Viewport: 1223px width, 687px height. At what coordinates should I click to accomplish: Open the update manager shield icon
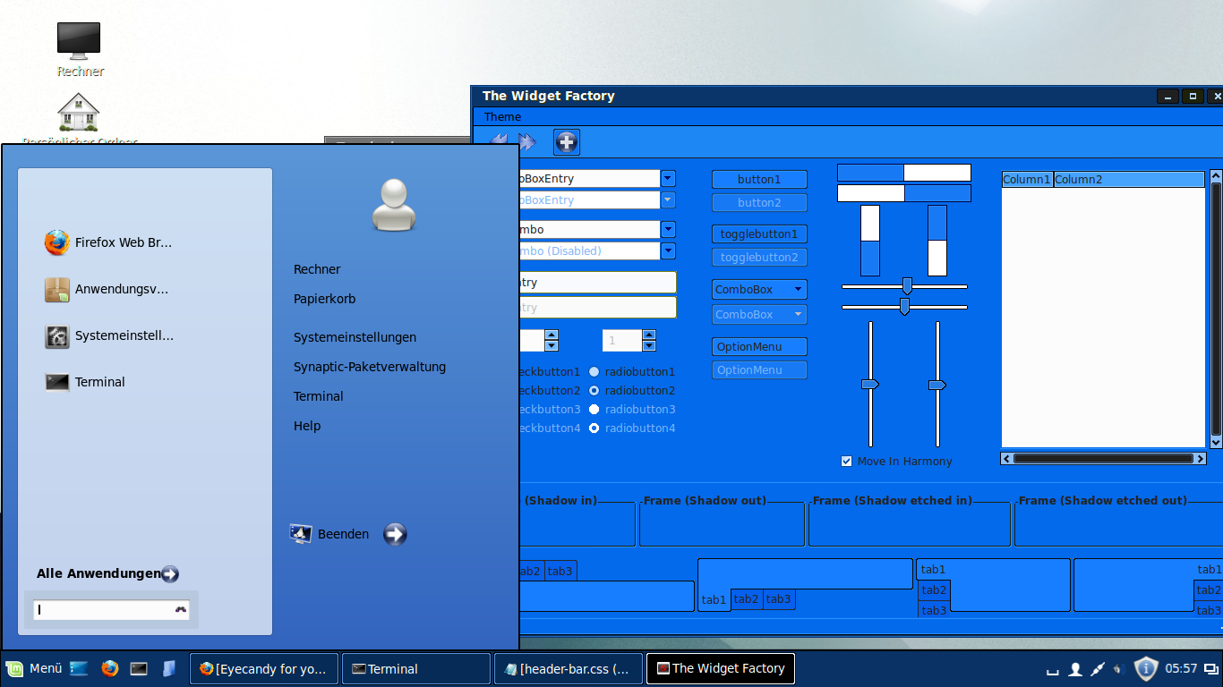pos(1146,668)
